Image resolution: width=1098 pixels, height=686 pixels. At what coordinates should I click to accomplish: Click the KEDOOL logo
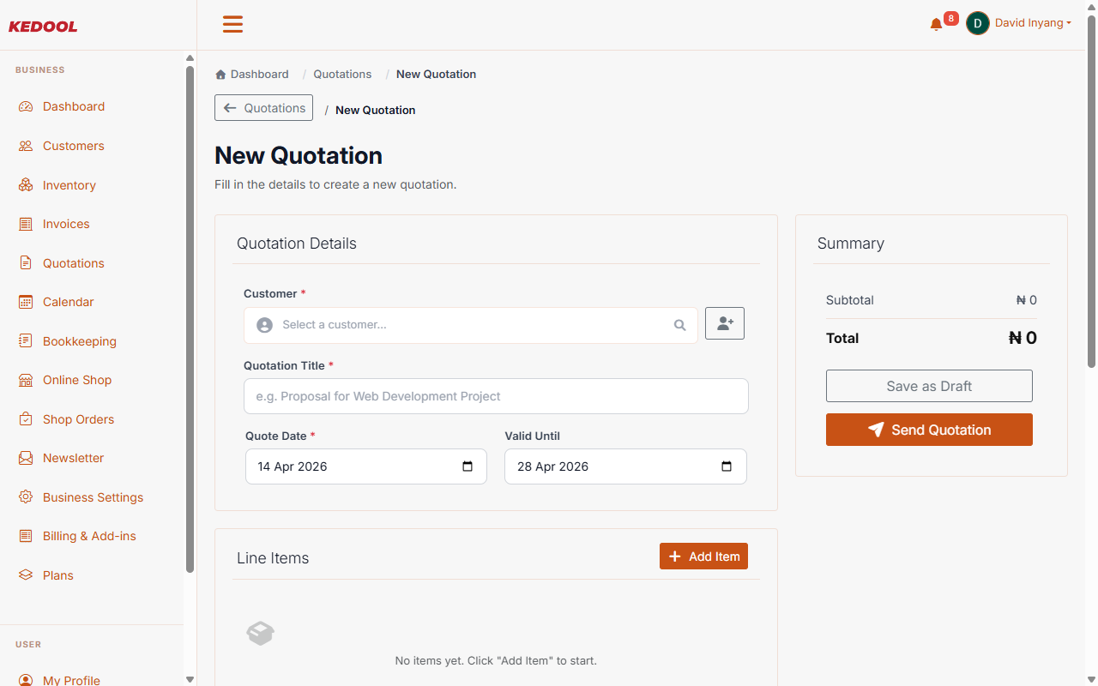43,27
